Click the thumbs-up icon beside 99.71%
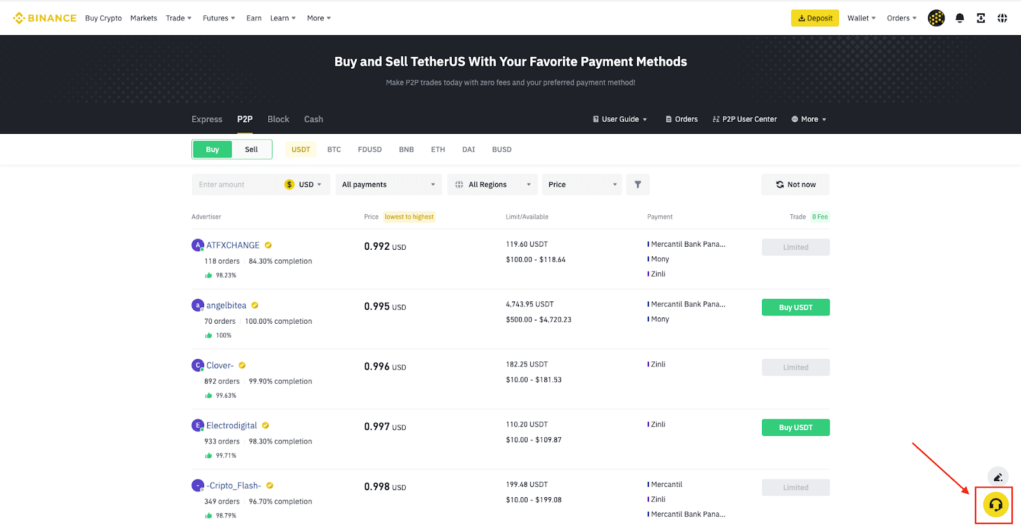Viewport: 1021px width, 529px height. click(208, 456)
